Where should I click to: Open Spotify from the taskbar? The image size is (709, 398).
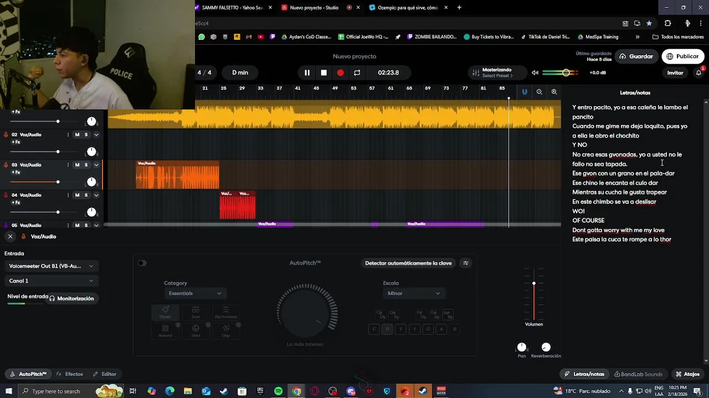pyautogui.click(x=279, y=391)
